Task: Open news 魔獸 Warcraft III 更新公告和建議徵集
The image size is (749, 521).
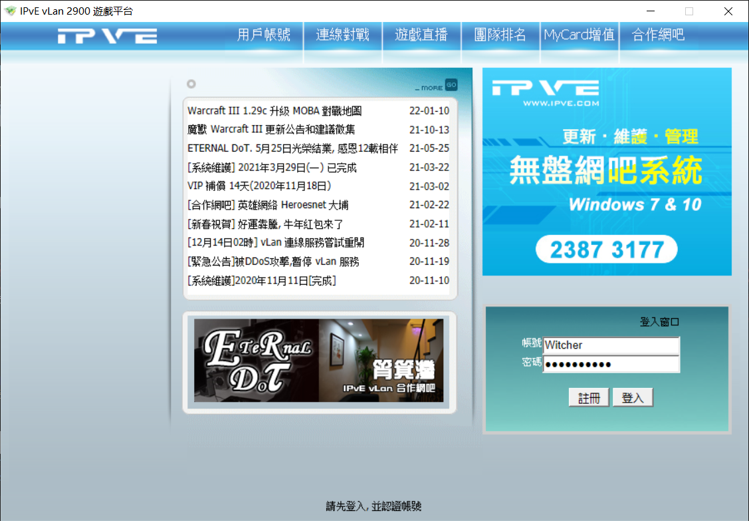Action: (x=271, y=130)
